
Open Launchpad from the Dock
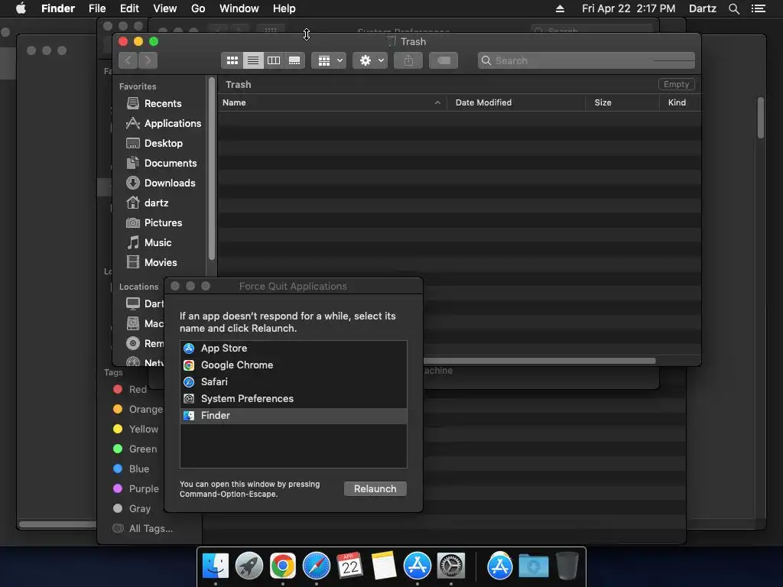[x=249, y=566]
